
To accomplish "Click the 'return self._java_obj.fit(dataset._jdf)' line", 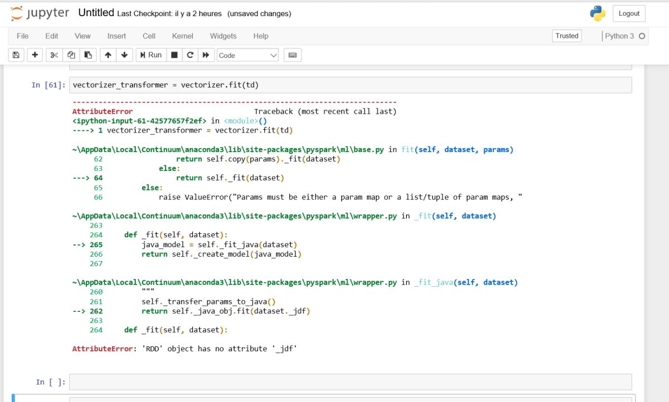I will tap(226, 311).
